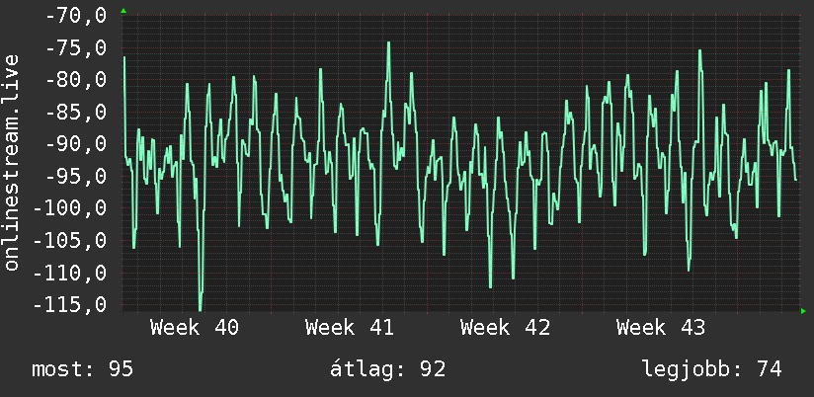Image resolution: width=814 pixels, height=397 pixels.
Task: Click the -70,0 y-axis label
Action: (x=76, y=15)
